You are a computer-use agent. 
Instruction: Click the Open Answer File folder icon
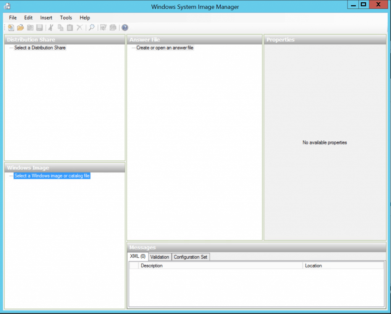click(21, 28)
